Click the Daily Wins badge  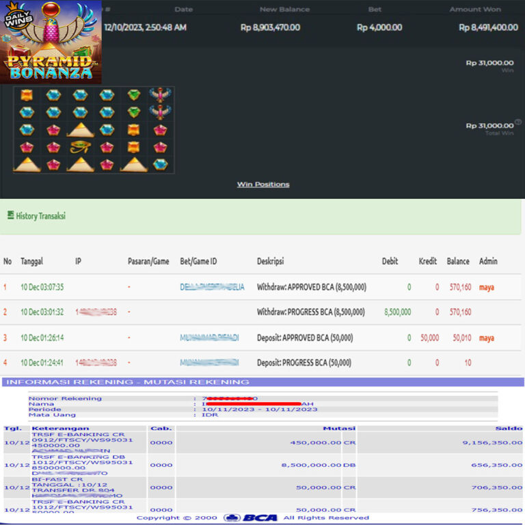tap(19, 20)
